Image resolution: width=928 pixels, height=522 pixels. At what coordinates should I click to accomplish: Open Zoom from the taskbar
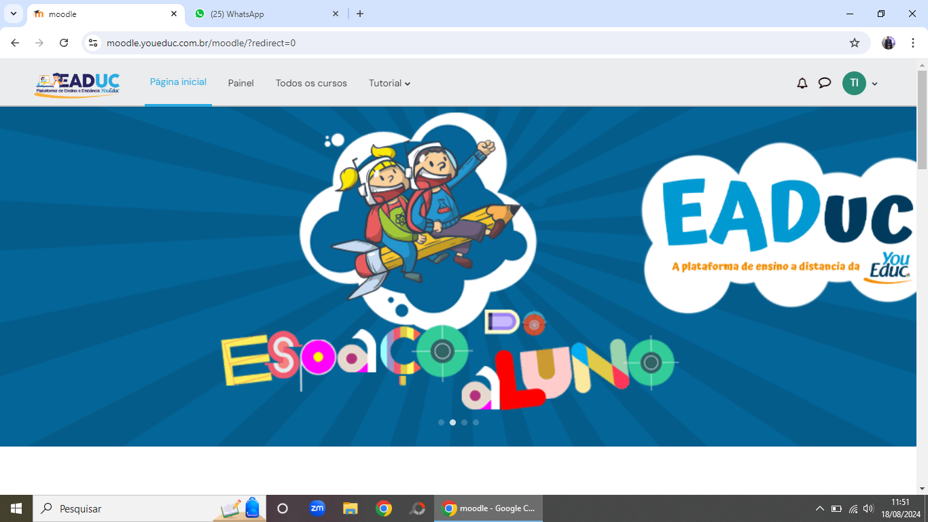click(x=317, y=508)
